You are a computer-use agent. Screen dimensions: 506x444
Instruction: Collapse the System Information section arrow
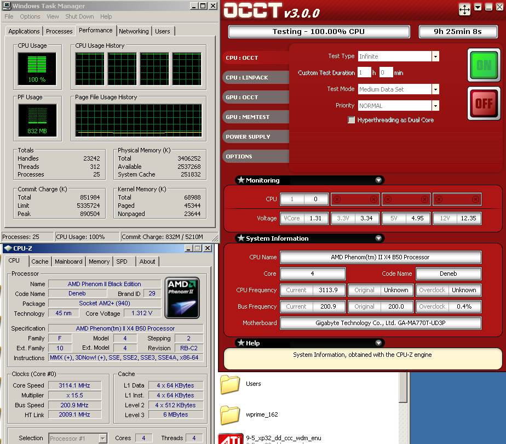pos(378,238)
